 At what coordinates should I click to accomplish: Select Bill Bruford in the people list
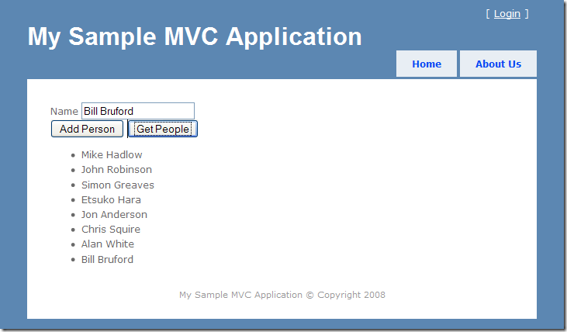[107, 259]
